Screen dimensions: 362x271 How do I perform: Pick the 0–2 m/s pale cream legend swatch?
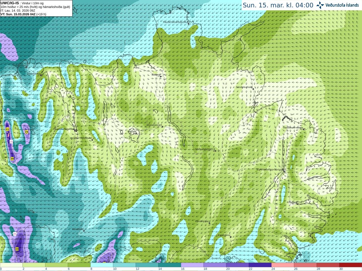point(11,265)
